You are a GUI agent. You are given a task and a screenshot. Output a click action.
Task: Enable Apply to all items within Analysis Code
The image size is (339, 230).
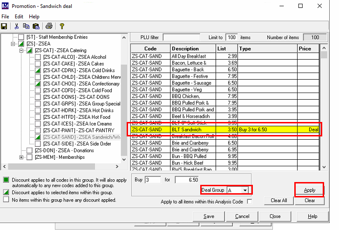(x=250, y=202)
